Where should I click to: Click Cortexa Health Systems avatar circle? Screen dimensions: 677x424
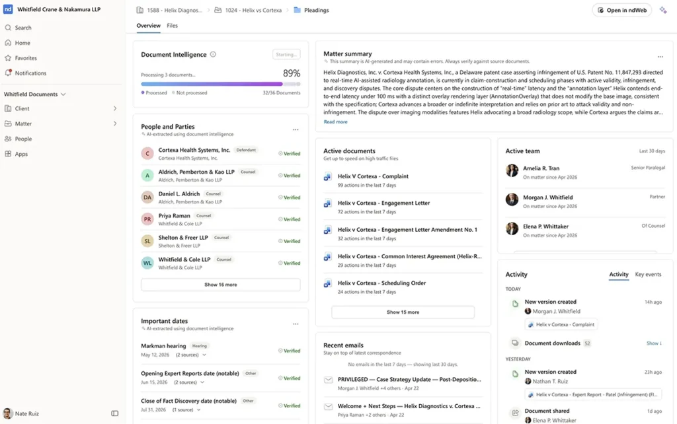point(147,153)
